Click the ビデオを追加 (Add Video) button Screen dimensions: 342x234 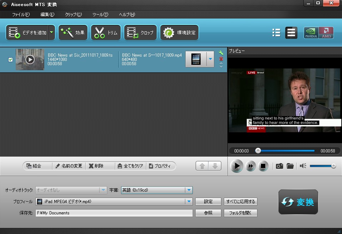(27, 33)
